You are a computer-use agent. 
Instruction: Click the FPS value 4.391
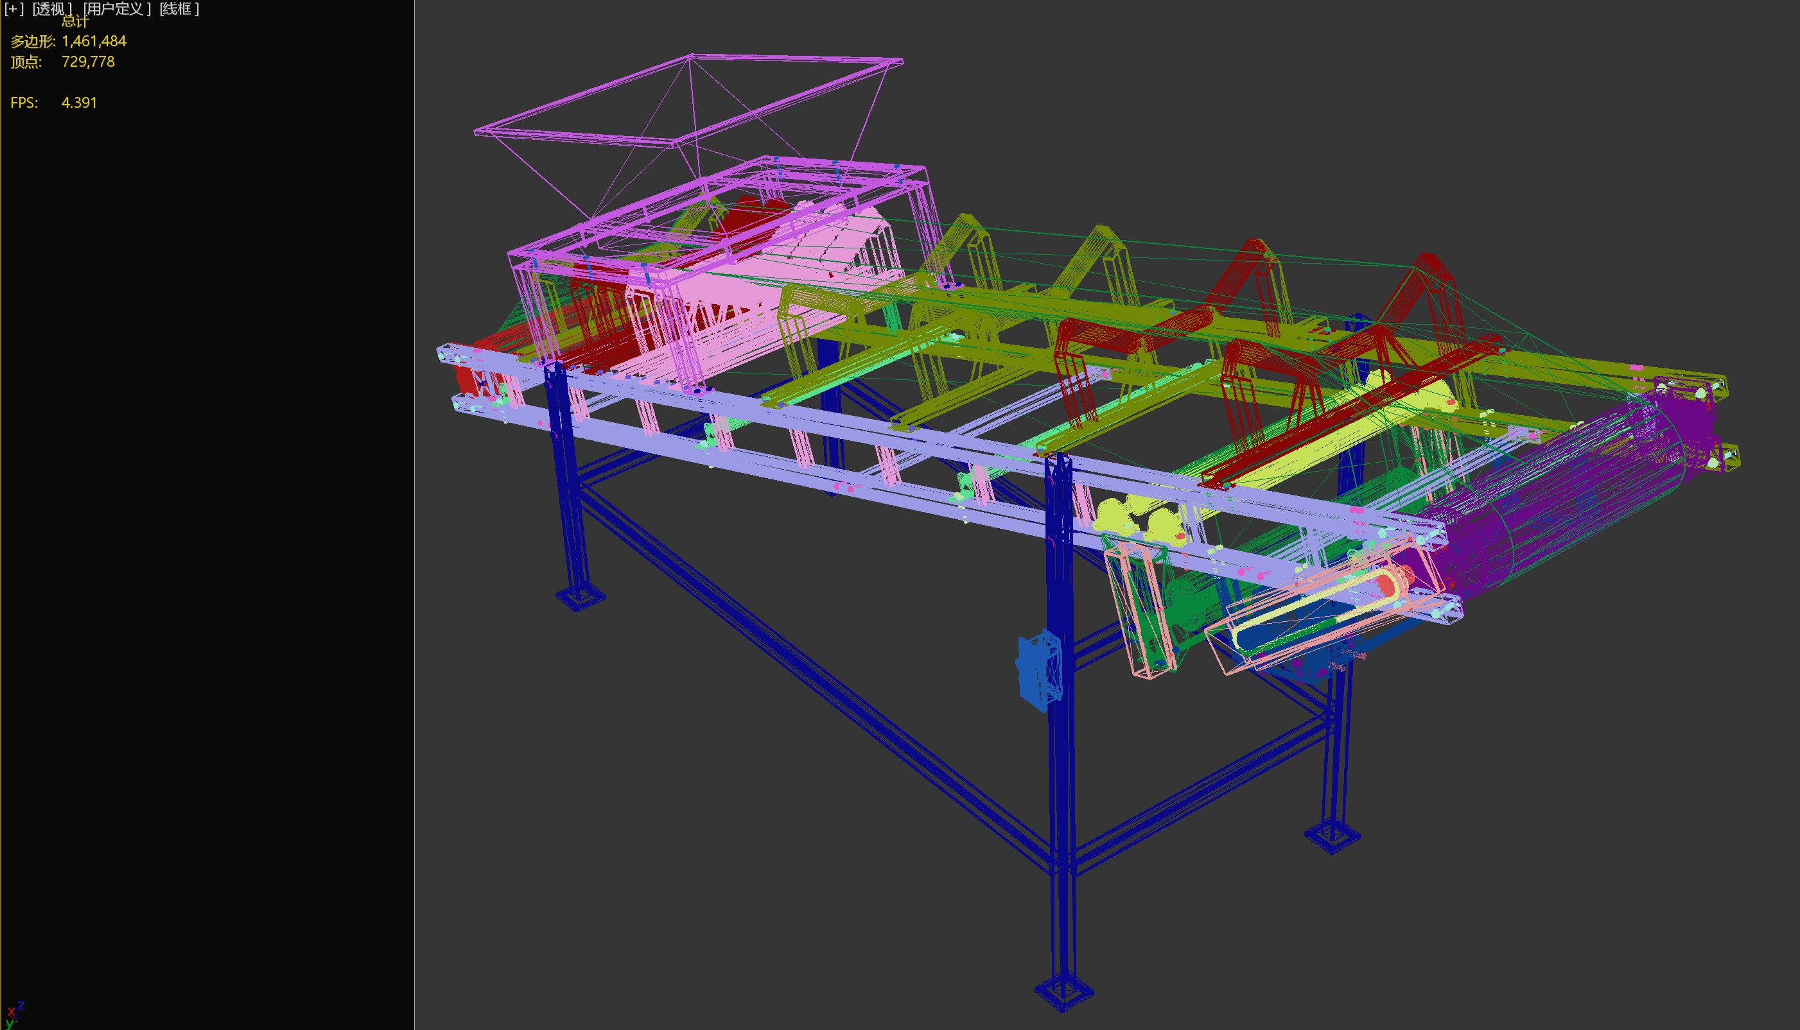79,103
